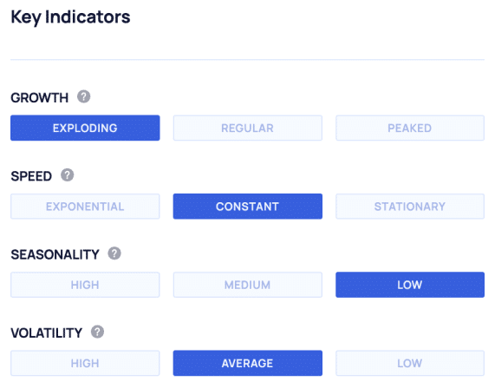
Task: Pick the Exponential speed option
Action: tap(85, 207)
